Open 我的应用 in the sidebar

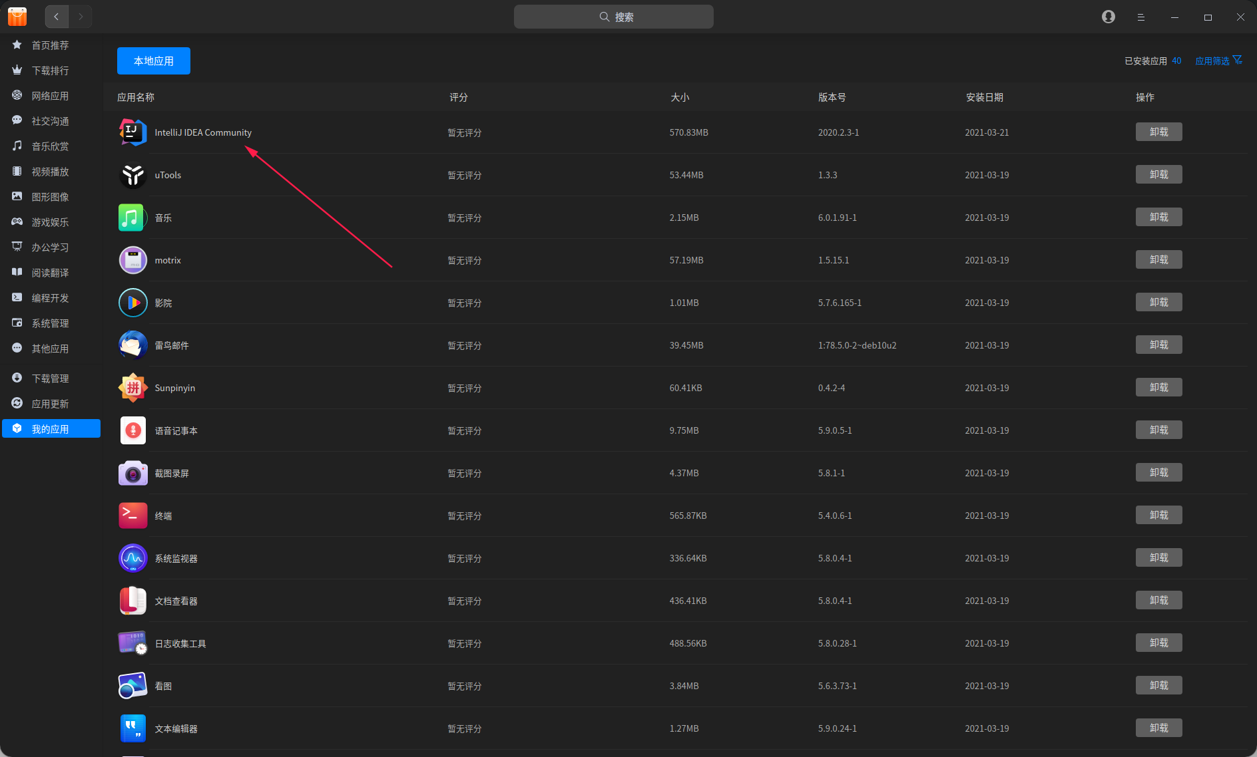point(51,429)
